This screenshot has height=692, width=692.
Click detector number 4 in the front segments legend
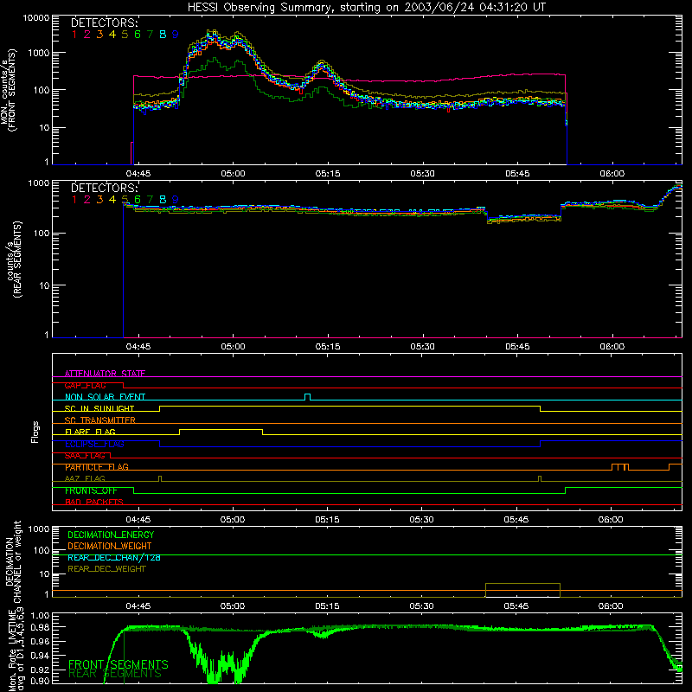pyautogui.click(x=112, y=35)
